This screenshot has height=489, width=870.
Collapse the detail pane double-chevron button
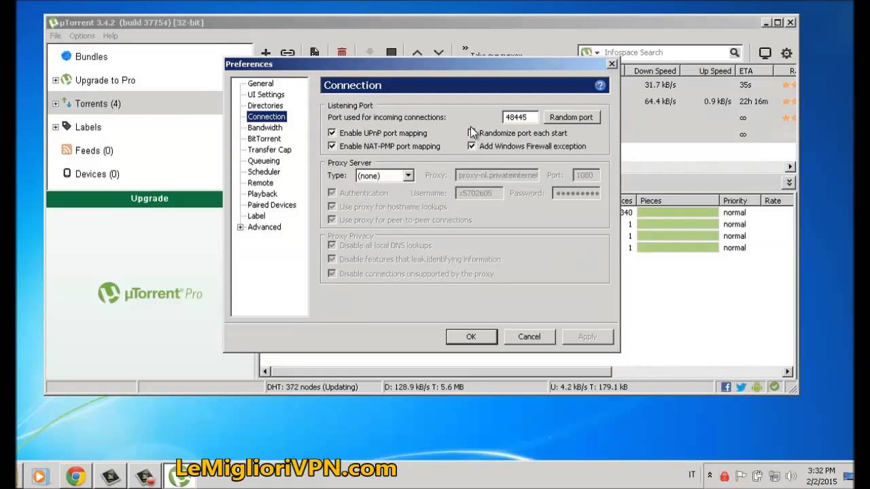tap(789, 183)
